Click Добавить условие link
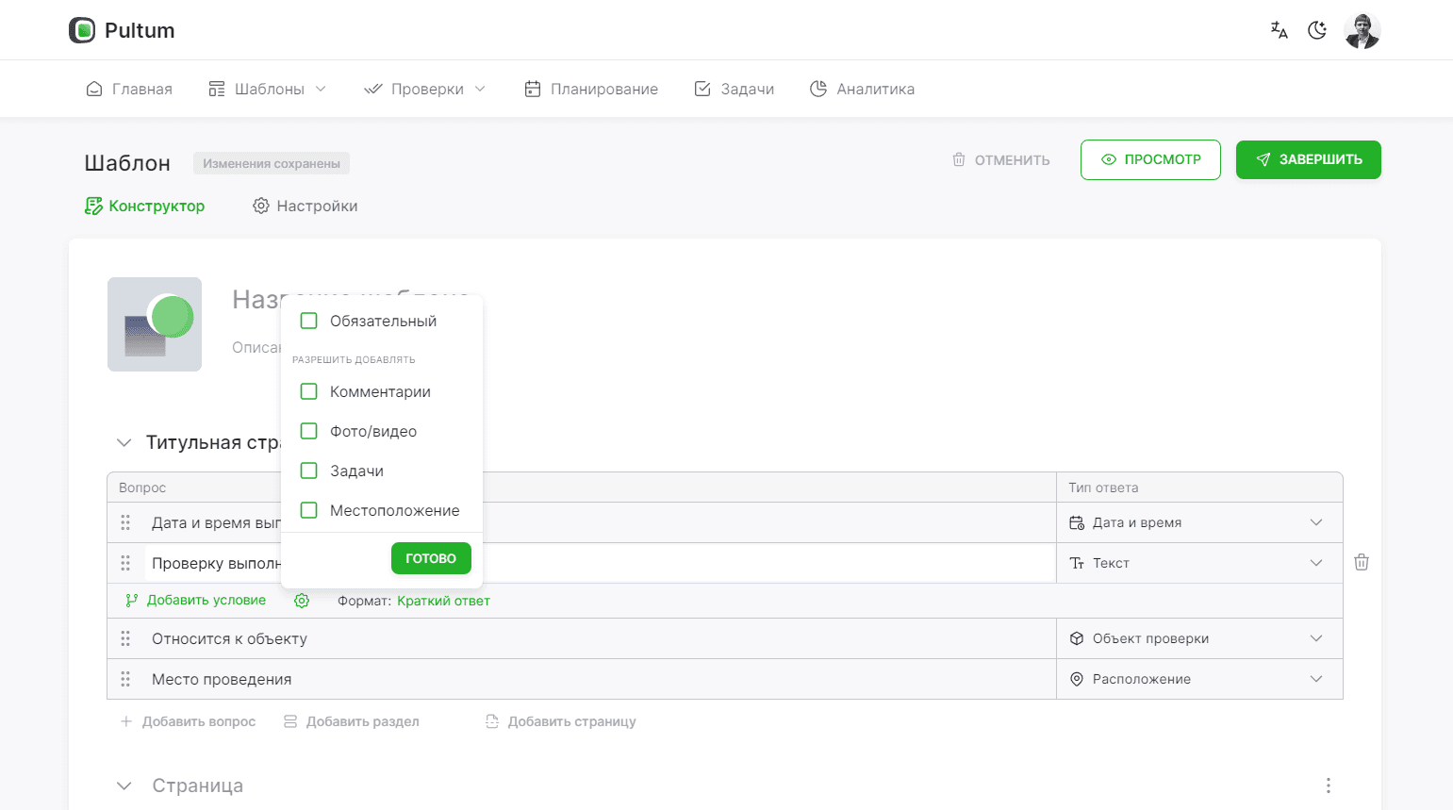This screenshot has width=1453, height=810. (196, 601)
